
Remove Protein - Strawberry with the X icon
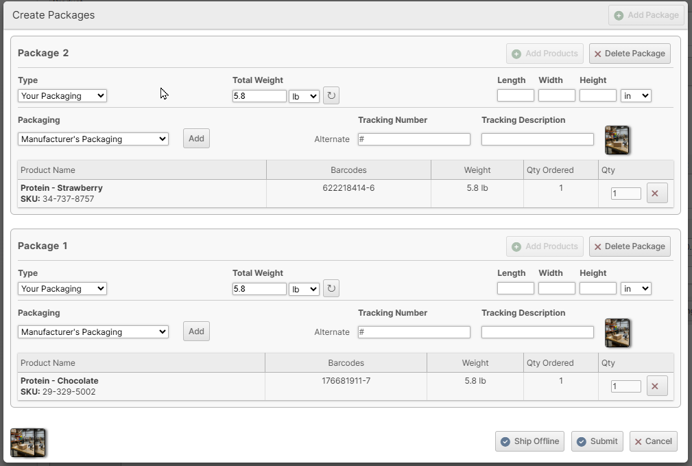(x=656, y=194)
